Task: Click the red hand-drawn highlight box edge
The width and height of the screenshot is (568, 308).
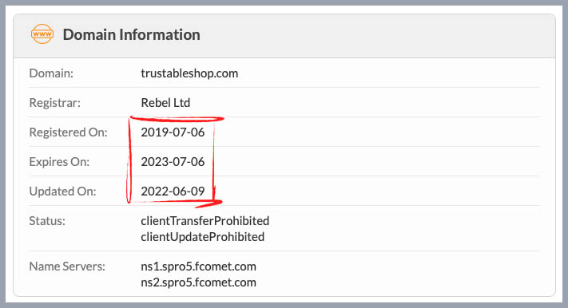Action: [x=176, y=118]
